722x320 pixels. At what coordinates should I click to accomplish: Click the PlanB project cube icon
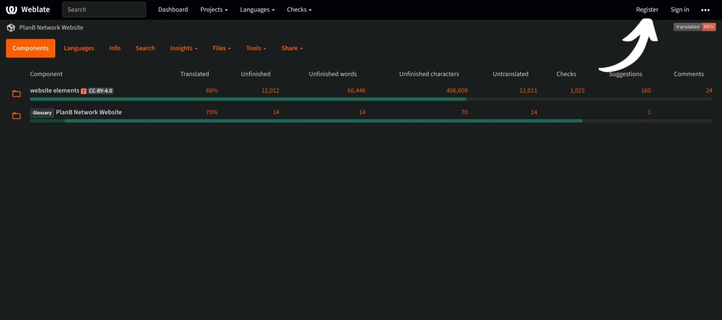[x=11, y=28]
